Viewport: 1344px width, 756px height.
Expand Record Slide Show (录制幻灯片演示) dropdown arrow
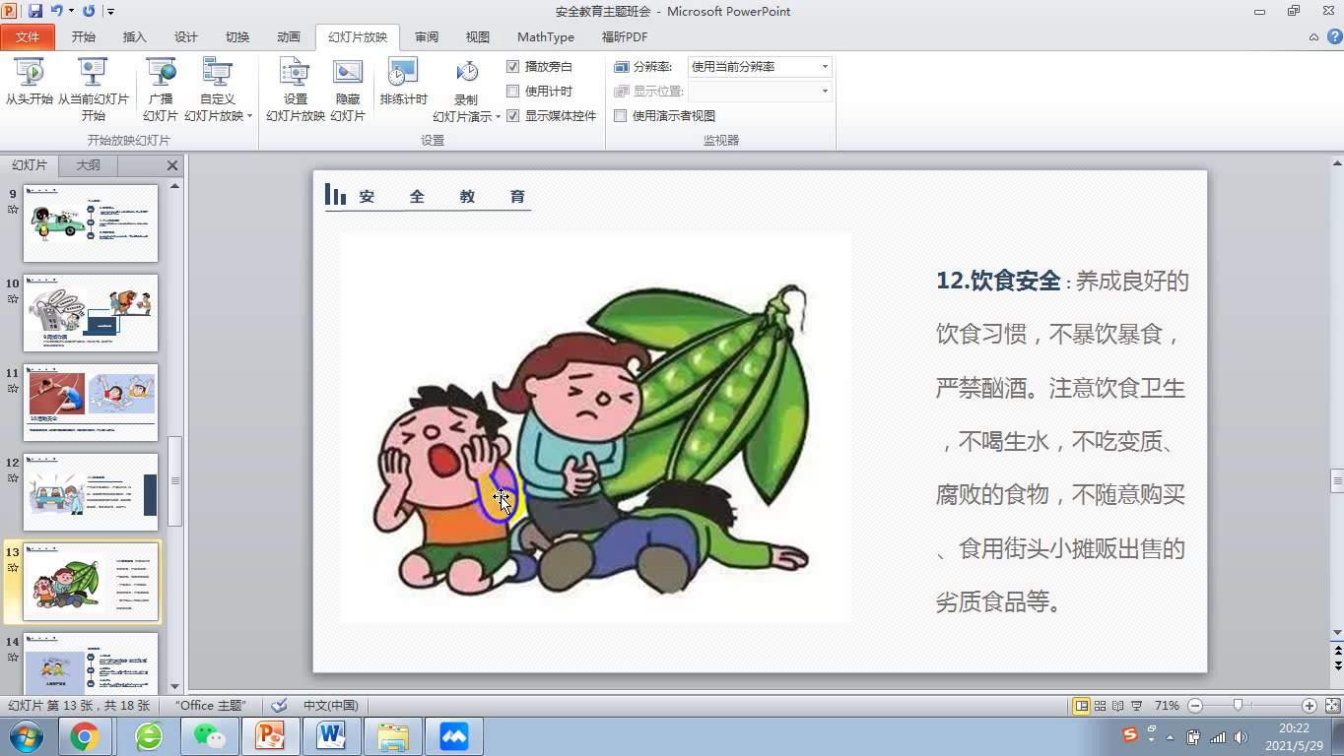tap(498, 116)
